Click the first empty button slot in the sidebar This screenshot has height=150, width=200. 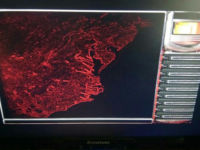tap(180, 58)
